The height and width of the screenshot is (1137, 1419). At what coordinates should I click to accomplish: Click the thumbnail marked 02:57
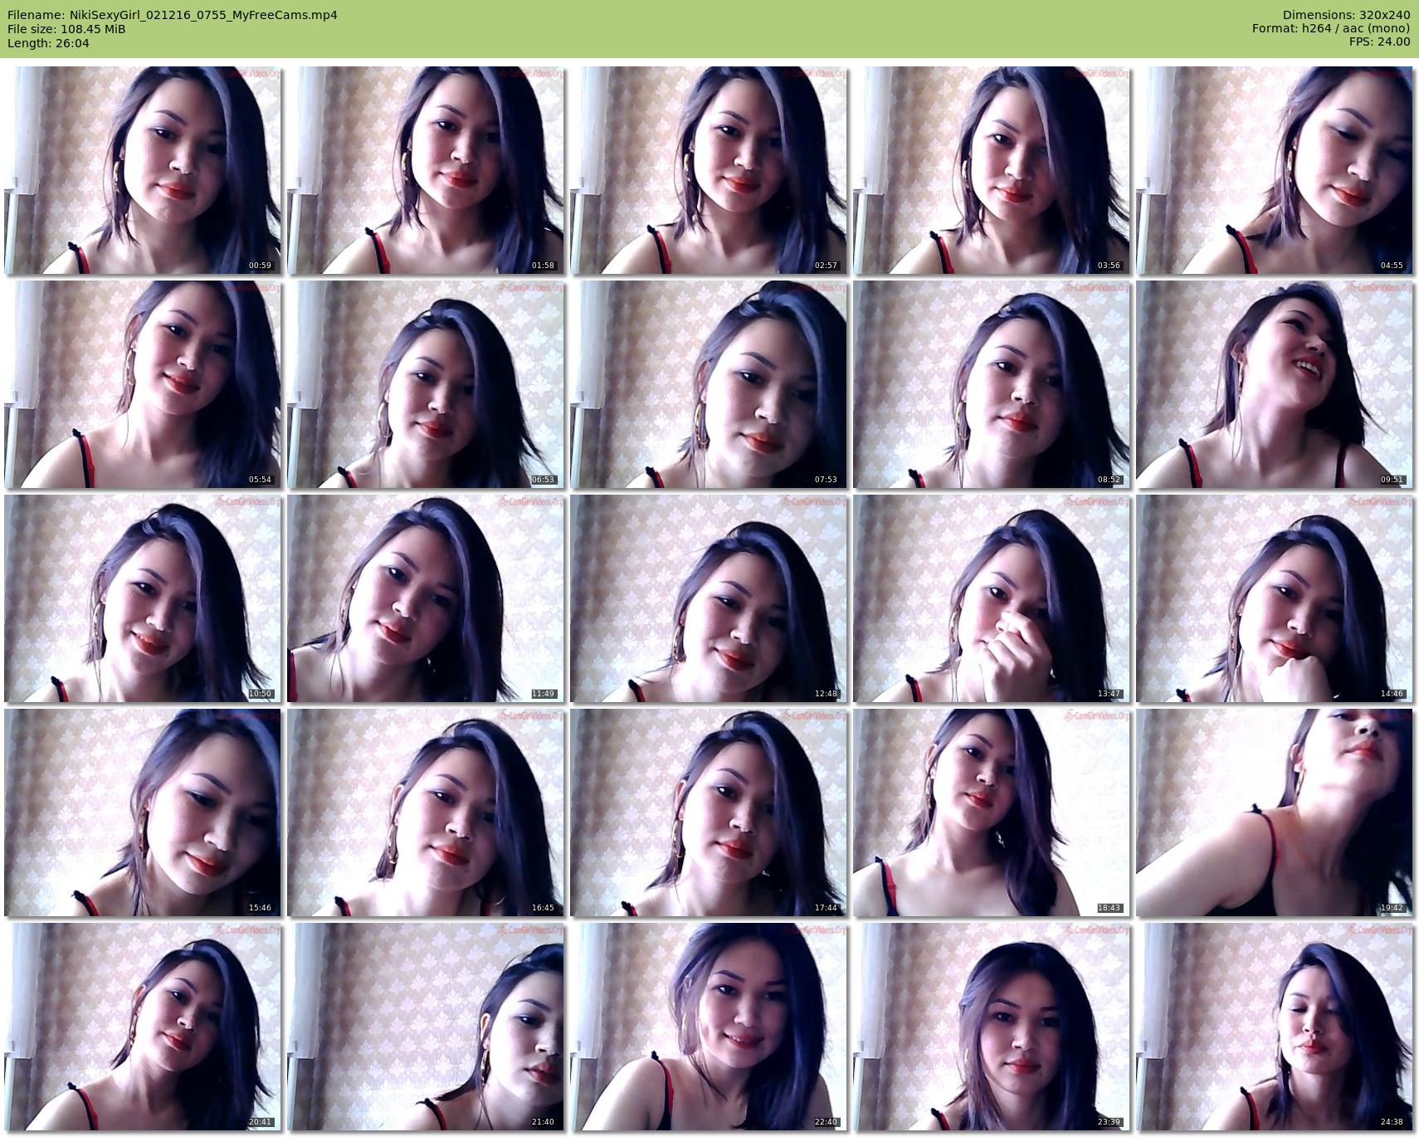pyautogui.click(x=709, y=170)
